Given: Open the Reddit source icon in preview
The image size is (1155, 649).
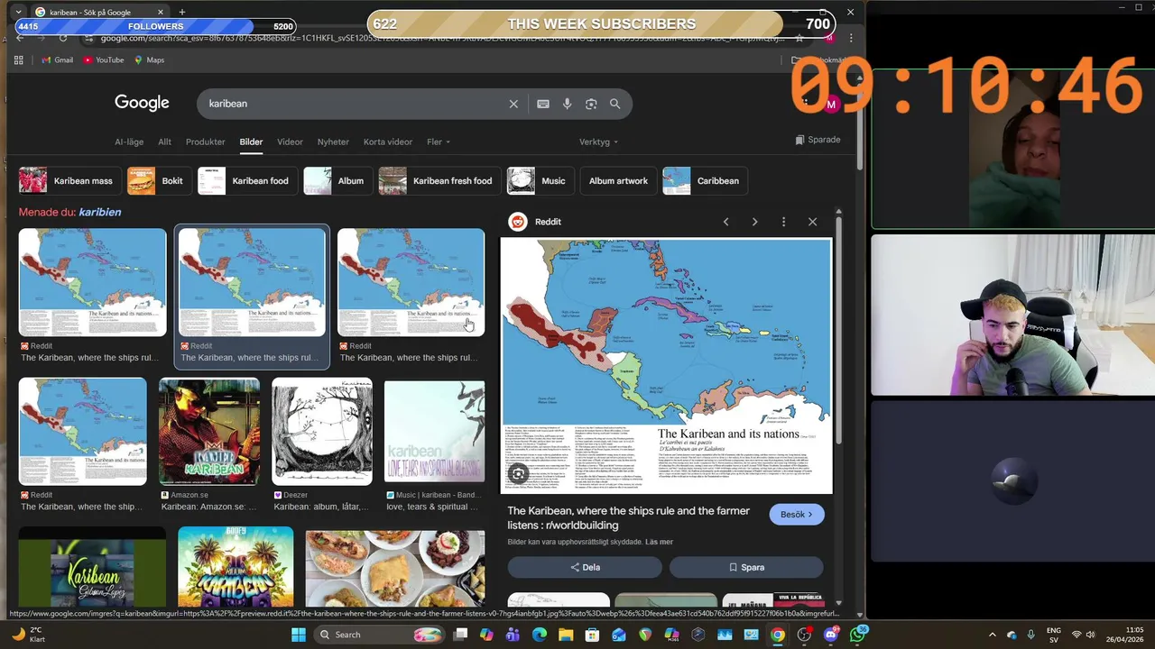Looking at the screenshot, I should (518, 222).
